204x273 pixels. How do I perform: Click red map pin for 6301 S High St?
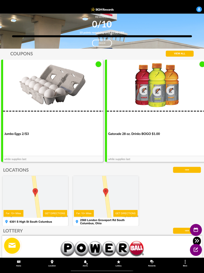coord(35,192)
